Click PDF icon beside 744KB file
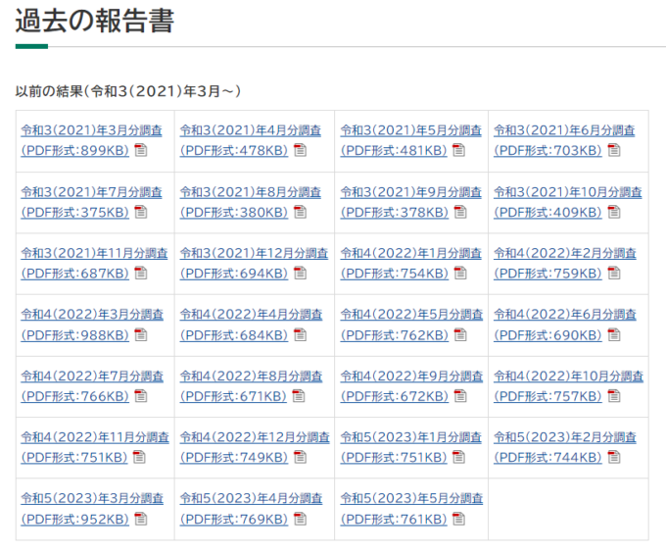 (x=614, y=457)
